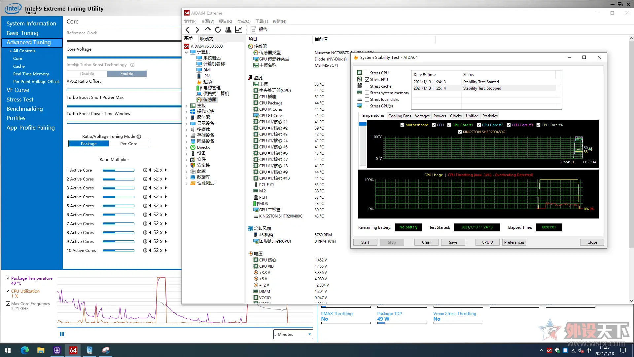Launch Microsoft Edge from taskbar
634x357 pixels.
coord(25,350)
